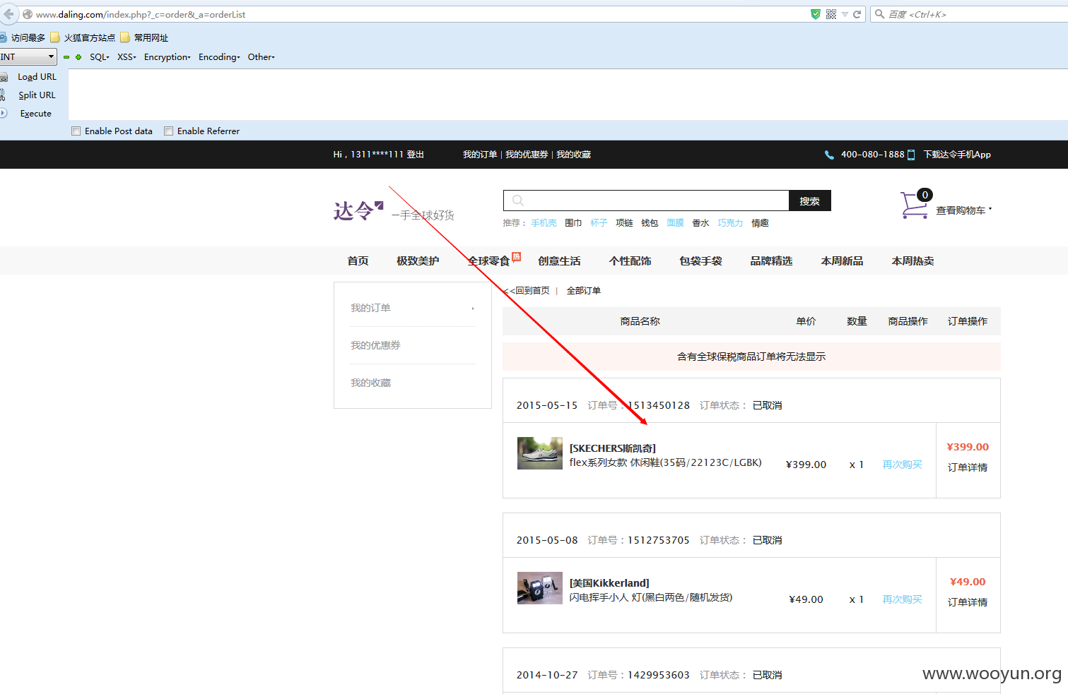This screenshot has width=1068, height=694.
Task: Click the SKECHERS shoe product thumbnail
Action: (539, 453)
